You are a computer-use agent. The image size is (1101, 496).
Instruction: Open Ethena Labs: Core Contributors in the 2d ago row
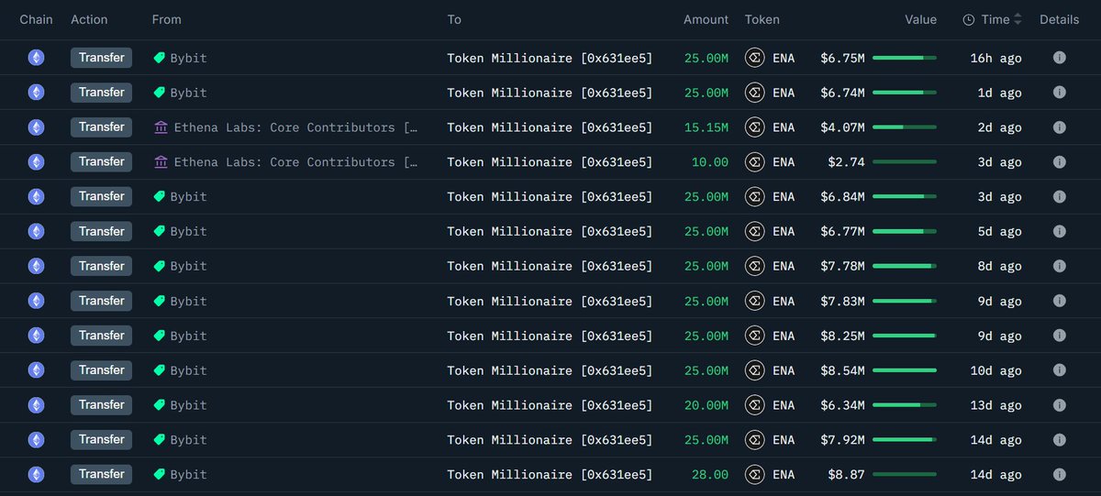295,127
